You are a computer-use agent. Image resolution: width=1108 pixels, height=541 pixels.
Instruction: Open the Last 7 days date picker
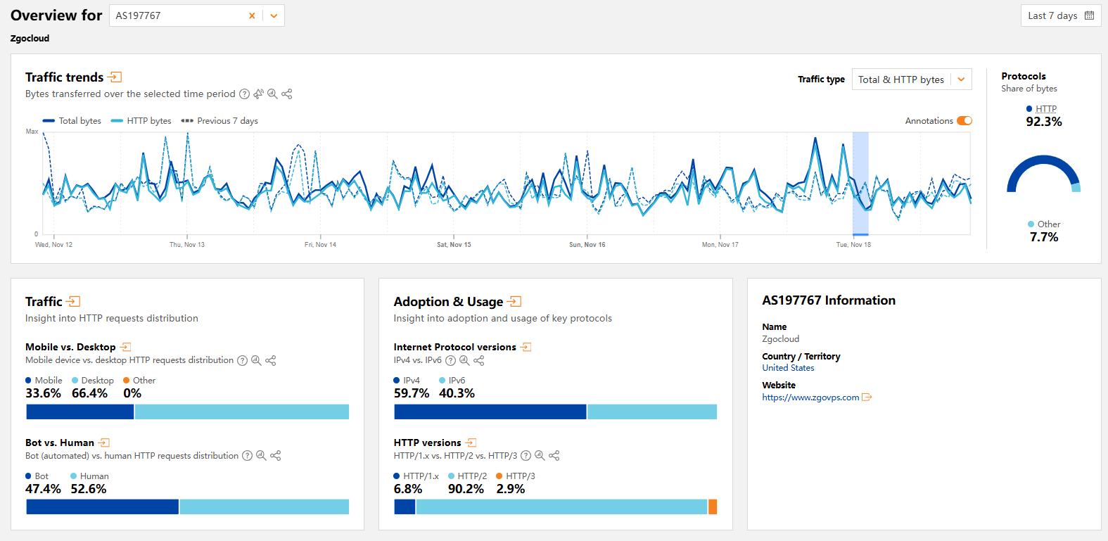1060,15
